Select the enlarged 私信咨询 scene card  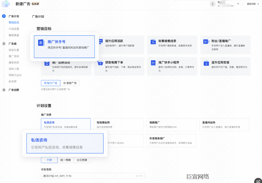pyautogui.click(x=65, y=143)
